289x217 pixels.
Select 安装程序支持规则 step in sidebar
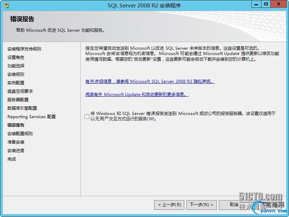(24, 49)
